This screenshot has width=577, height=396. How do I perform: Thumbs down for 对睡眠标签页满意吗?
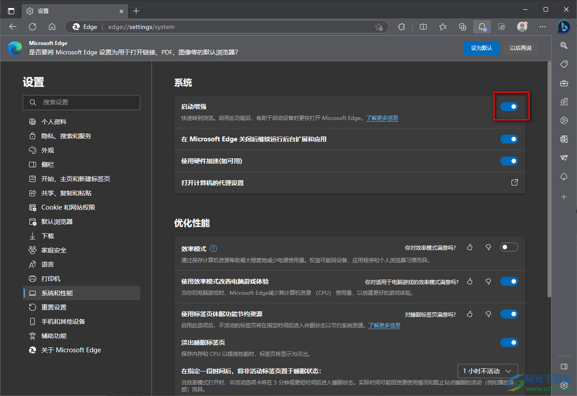click(488, 314)
